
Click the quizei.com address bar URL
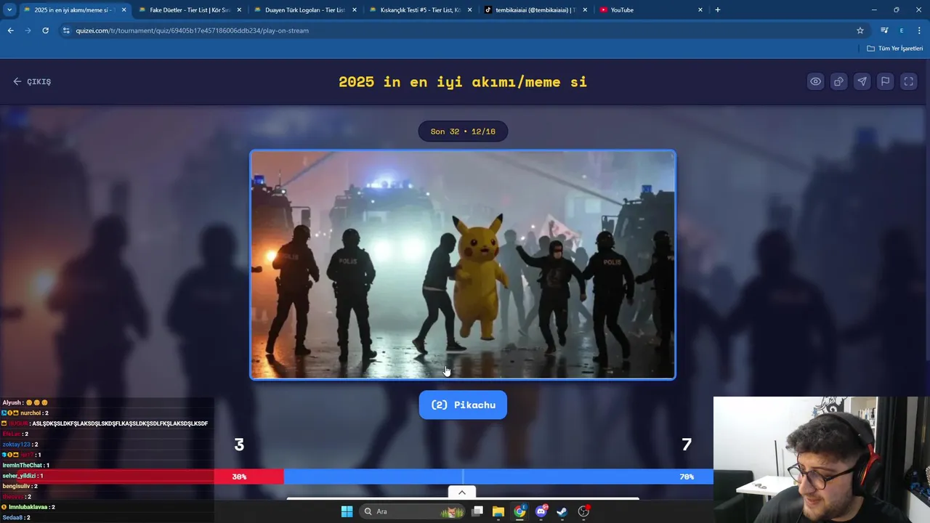coord(193,31)
